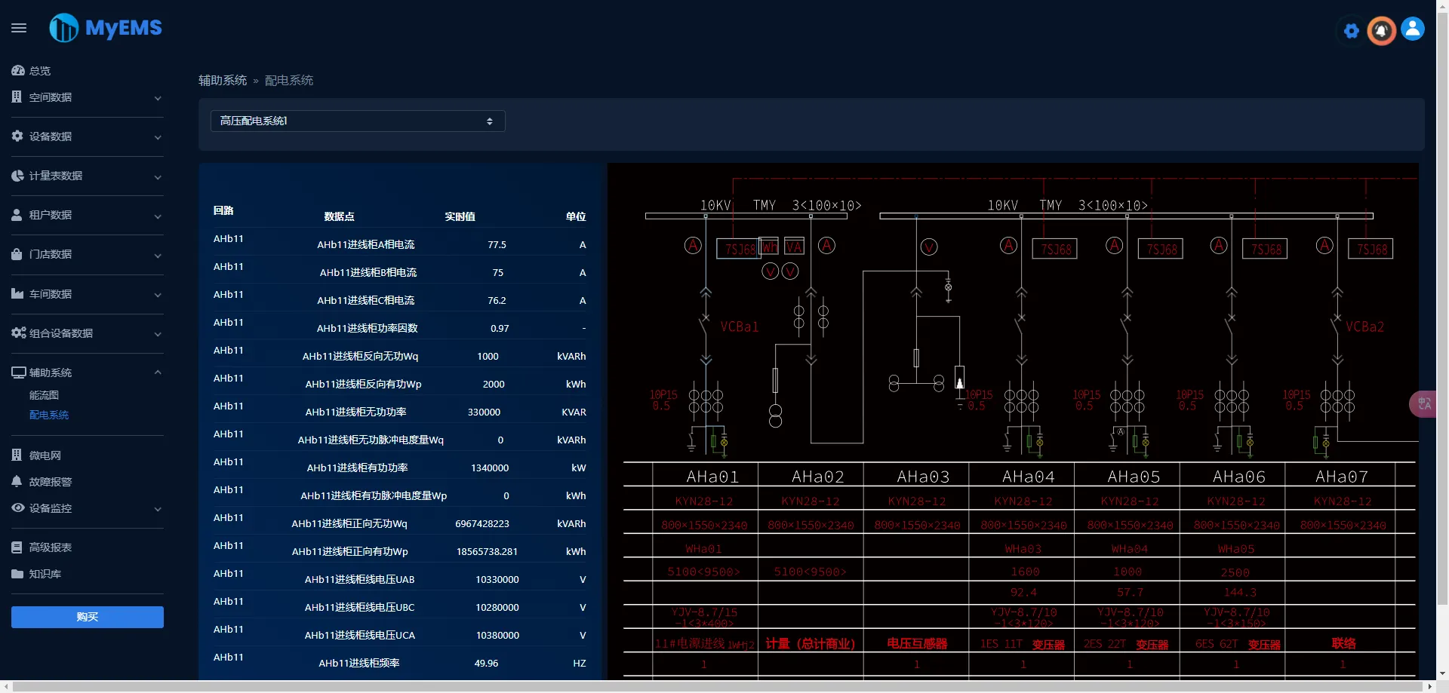Click the MyEMS logo

point(106,28)
